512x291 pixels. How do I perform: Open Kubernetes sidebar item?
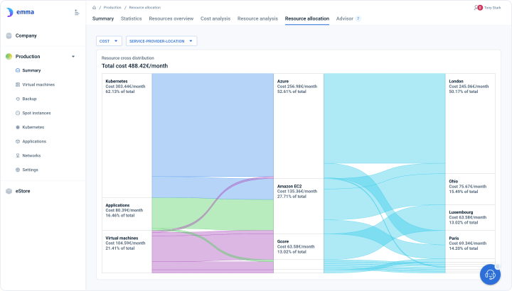[33, 127]
